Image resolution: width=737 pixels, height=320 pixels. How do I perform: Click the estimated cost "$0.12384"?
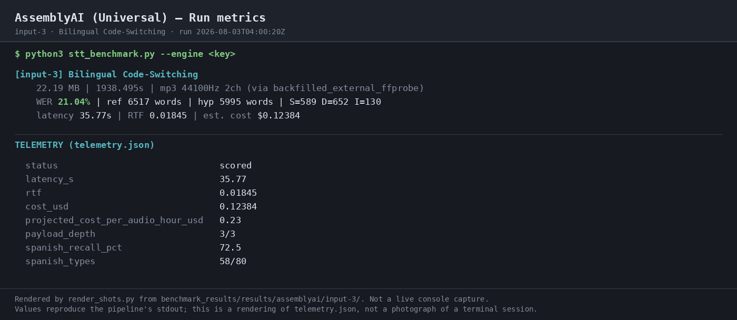(278, 116)
